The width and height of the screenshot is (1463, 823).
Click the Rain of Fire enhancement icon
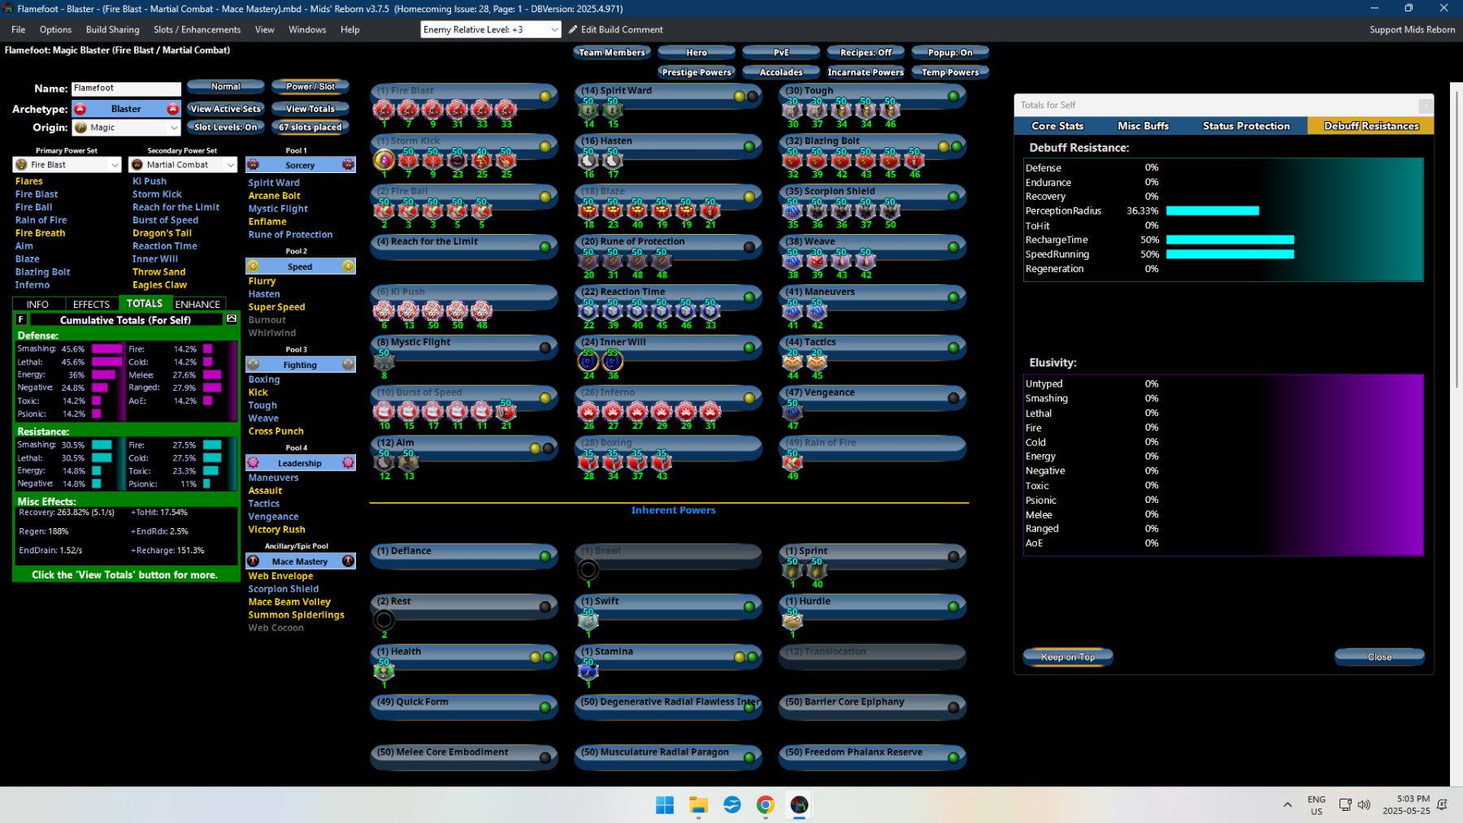tap(792, 461)
